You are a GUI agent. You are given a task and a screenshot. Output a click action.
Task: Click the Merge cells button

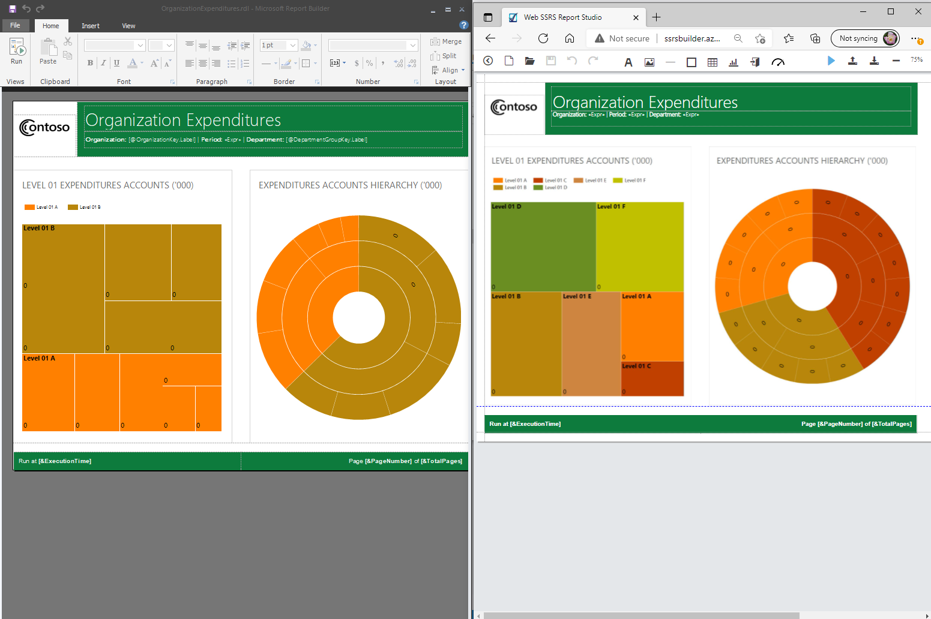[446, 41]
